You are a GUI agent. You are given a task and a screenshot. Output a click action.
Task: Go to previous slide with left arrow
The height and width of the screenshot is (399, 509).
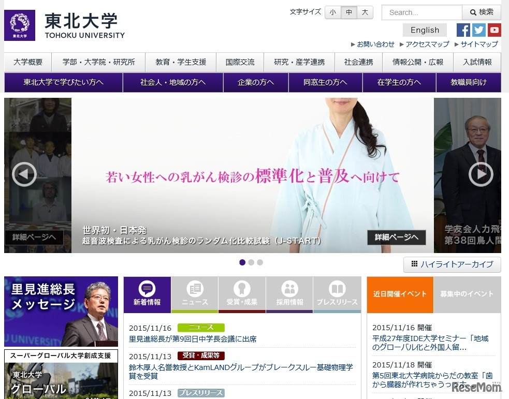coord(24,175)
